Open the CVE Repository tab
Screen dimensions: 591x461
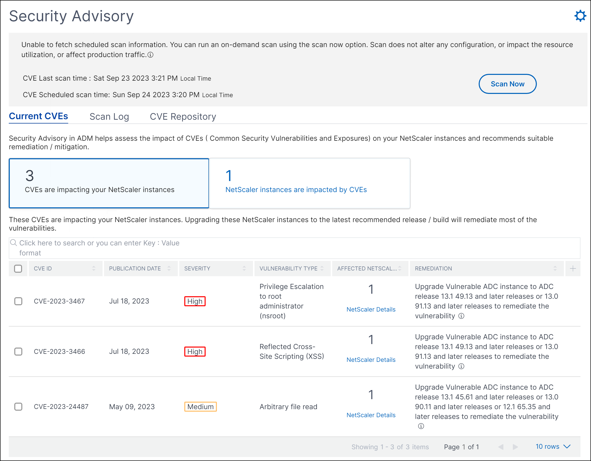(183, 117)
